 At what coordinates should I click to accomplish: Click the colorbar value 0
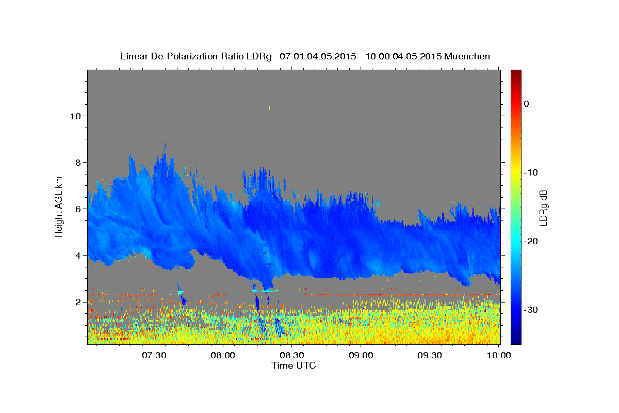tap(527, 104)
